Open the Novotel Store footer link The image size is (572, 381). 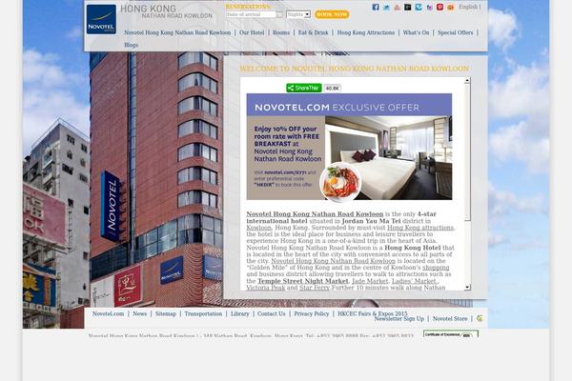[x=450, y=319]
